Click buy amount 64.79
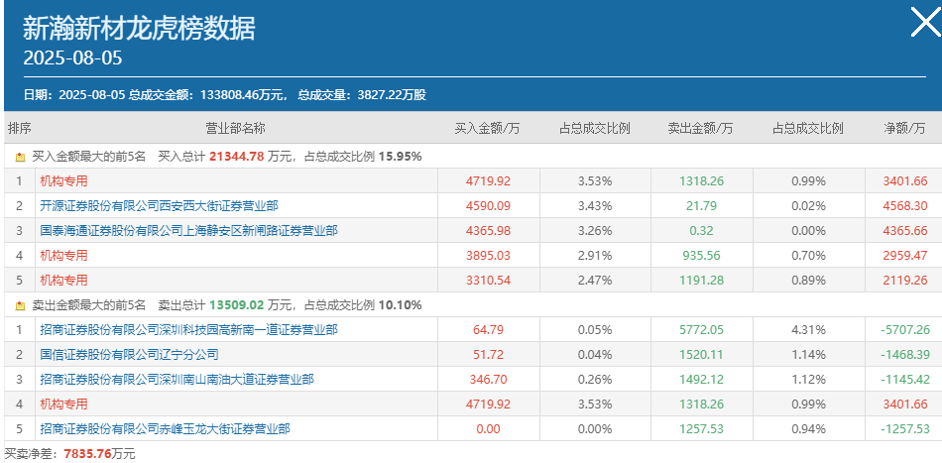 488,330
